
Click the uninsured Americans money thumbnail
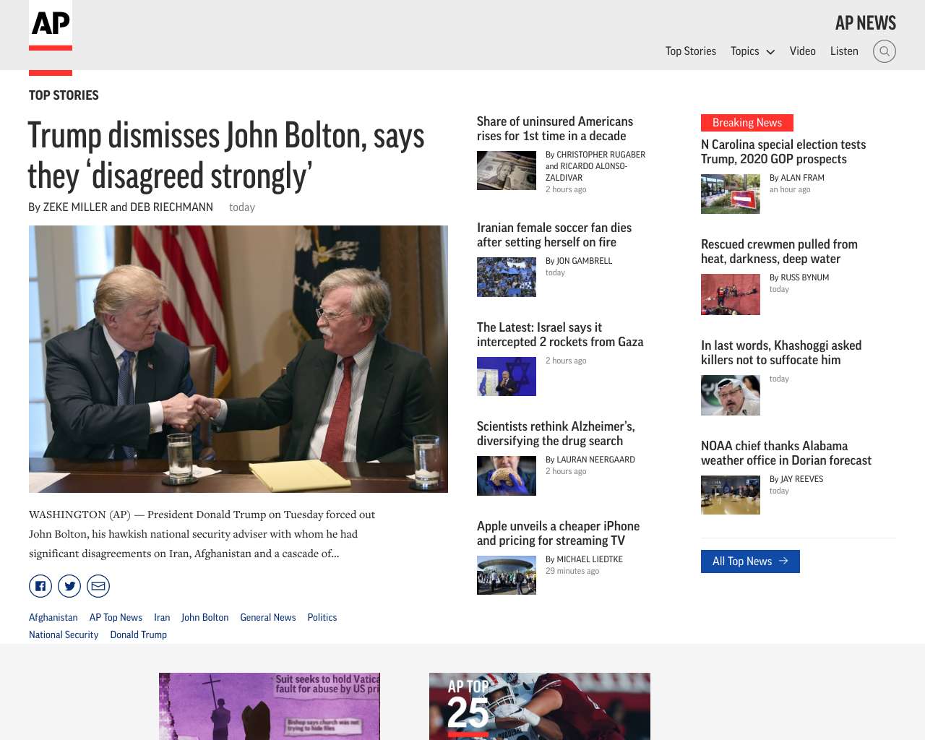pos(507,171)
